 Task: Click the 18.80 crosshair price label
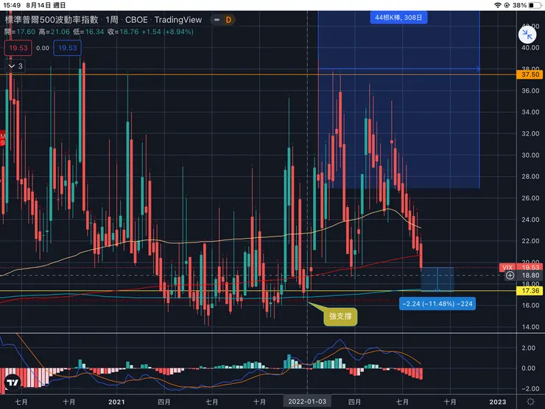pos(530,276)
